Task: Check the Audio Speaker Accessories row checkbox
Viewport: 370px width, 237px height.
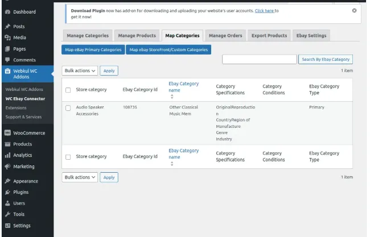Action: pyautogui.click(x=68, y=107)
